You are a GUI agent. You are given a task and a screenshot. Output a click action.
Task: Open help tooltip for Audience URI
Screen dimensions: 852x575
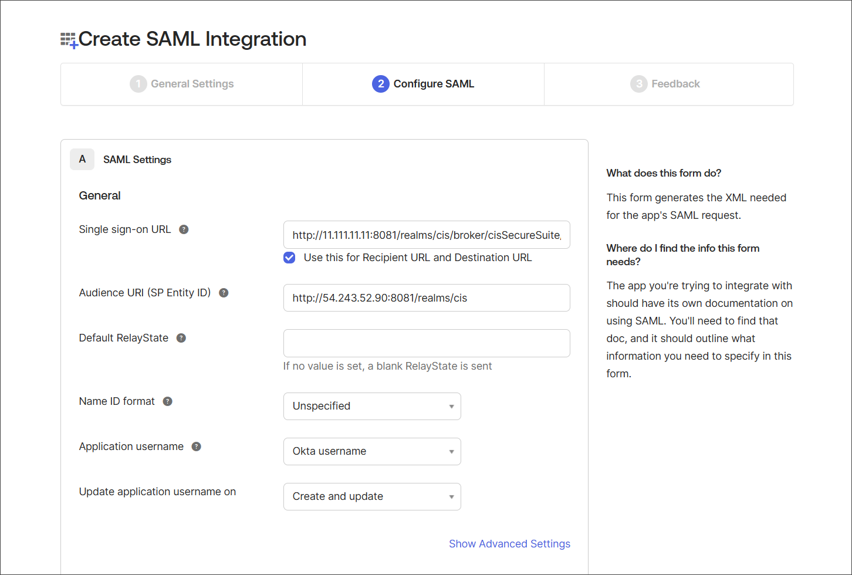pos(224,293)
